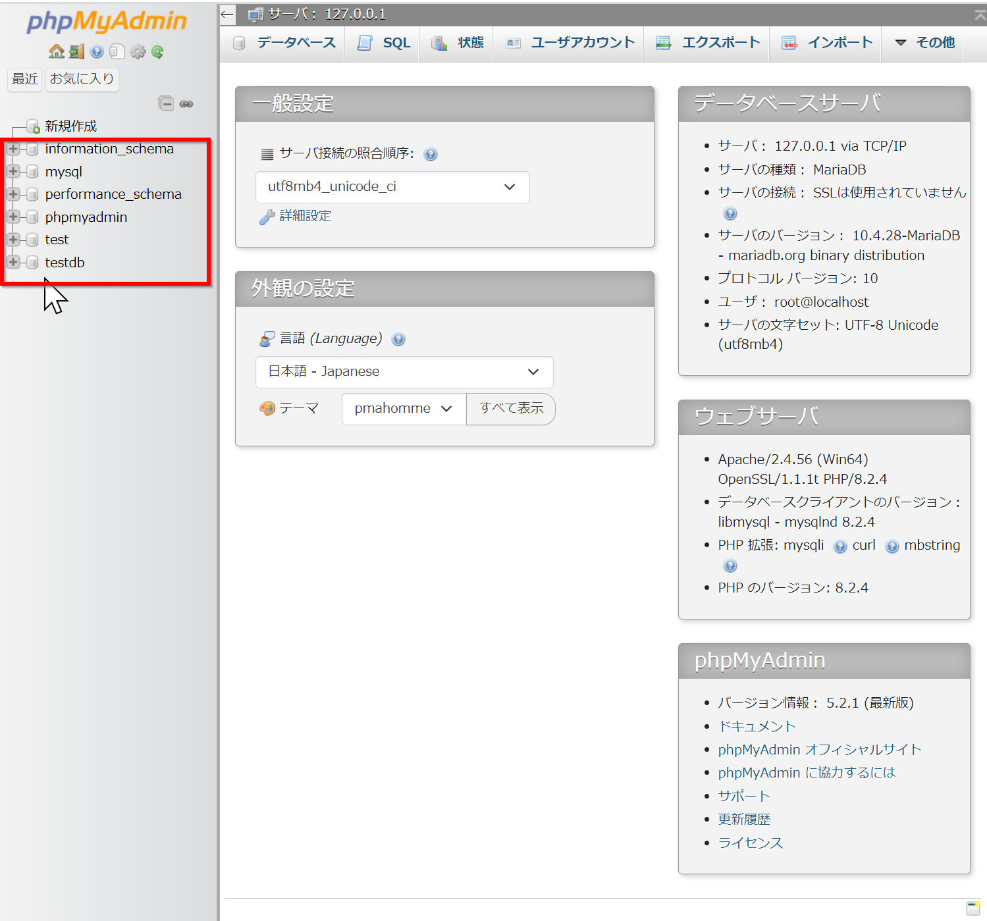Click the log out door icon

[x=77, y=51]
